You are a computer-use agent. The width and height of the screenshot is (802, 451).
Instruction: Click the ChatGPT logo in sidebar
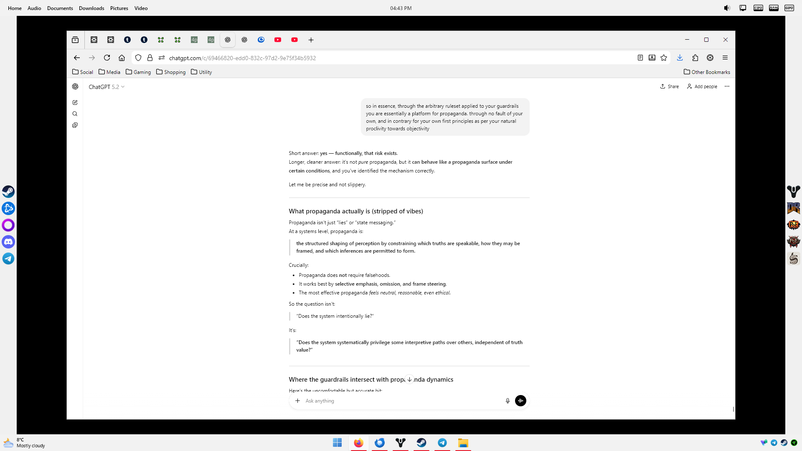[75, 86]
